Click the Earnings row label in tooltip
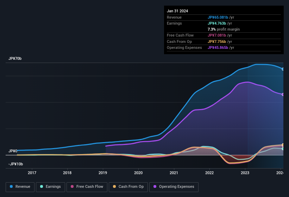 click(x=174, y=23)
